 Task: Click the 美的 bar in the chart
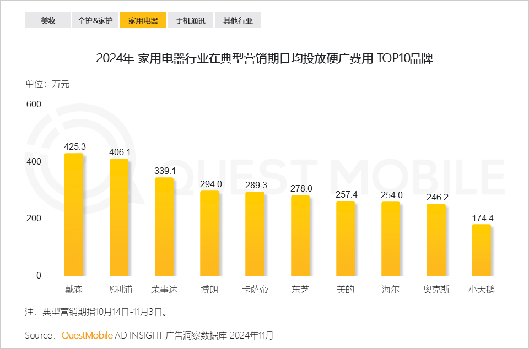click(x=346, y=238)
